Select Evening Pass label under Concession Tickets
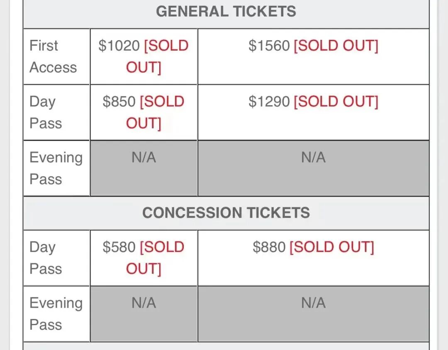This screenshot has height=350, width=448. (x=56, y=314)
